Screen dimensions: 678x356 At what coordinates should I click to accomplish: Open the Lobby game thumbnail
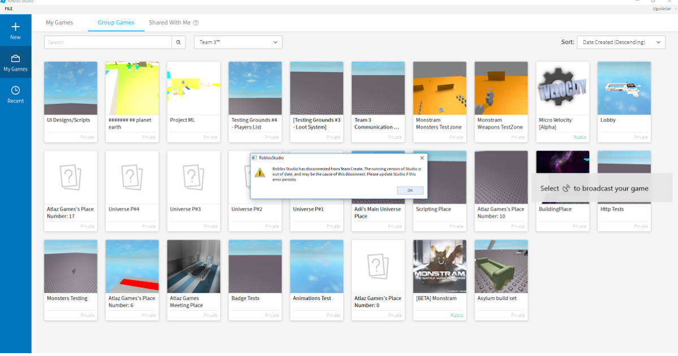(x=624, y=88)
